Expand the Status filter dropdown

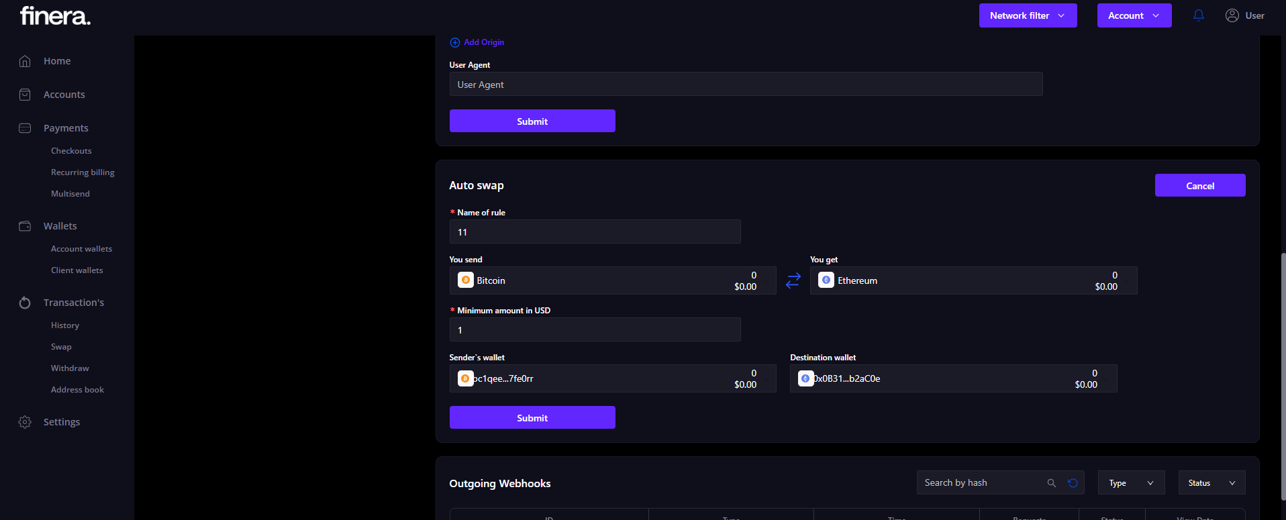click(x=1211, y=483)
